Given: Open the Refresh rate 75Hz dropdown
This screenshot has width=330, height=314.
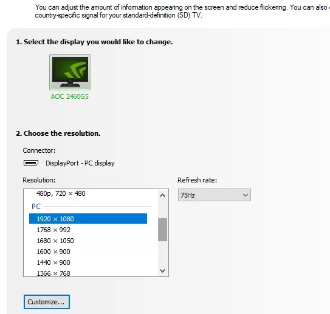Looking at the screenshot, I should [x=215, y=195].
